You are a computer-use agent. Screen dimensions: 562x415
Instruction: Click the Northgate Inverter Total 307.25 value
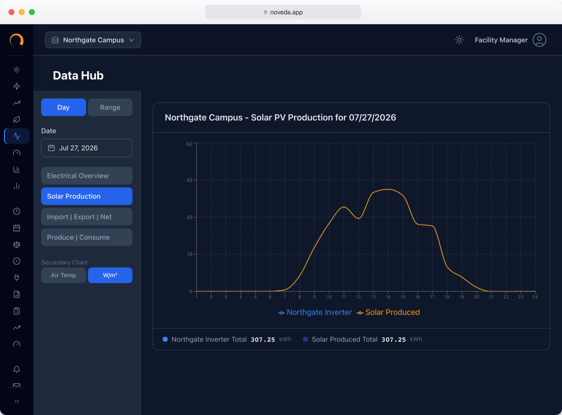[x=263, y=340]
